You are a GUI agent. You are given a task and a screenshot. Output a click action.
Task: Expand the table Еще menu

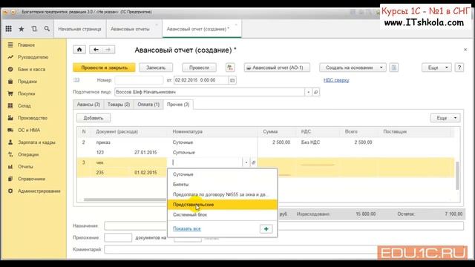coord(445,118)
